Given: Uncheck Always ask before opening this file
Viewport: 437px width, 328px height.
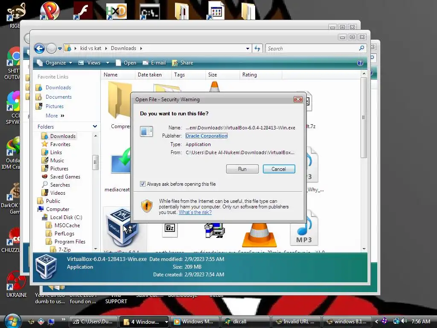Looking at the screenshot, I should click(x=143, y=184).
